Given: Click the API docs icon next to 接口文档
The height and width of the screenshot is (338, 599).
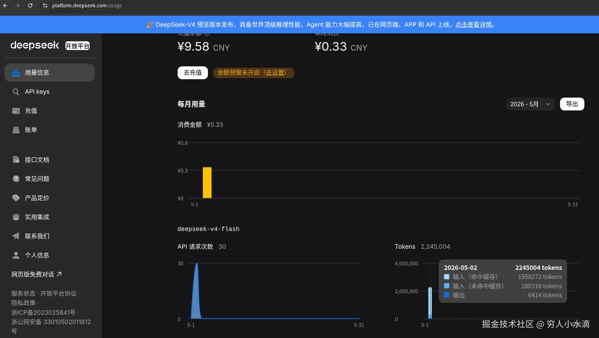Looking at the screenshot, I should tap(16, 160).
